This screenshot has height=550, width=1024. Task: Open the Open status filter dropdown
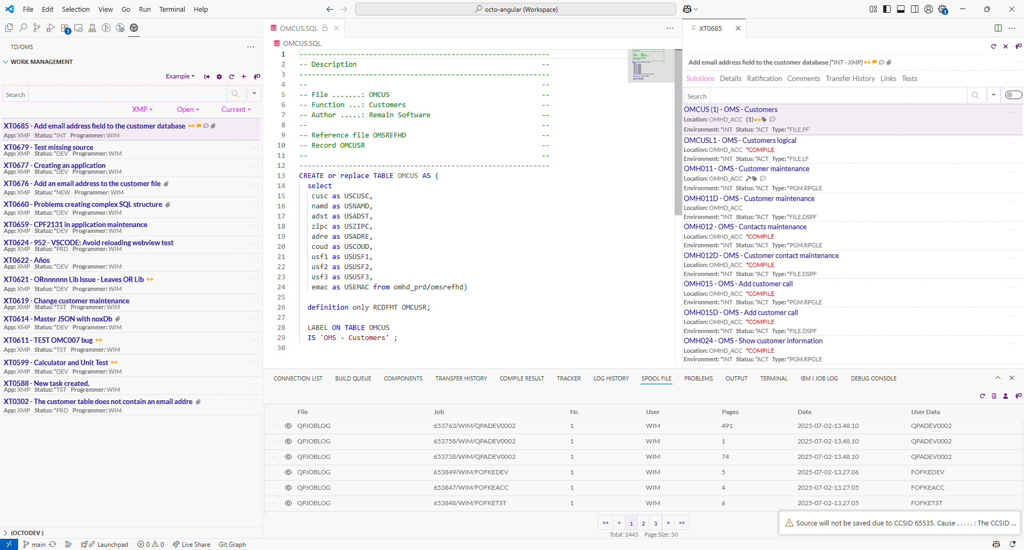tap(188, 109)
